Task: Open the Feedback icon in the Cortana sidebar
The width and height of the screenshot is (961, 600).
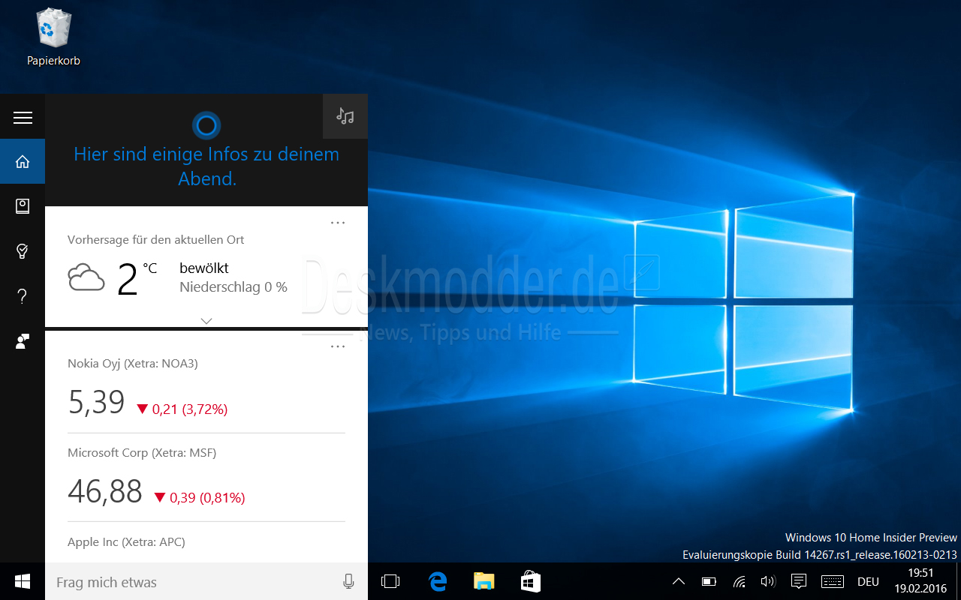Action: pos(23,341)
